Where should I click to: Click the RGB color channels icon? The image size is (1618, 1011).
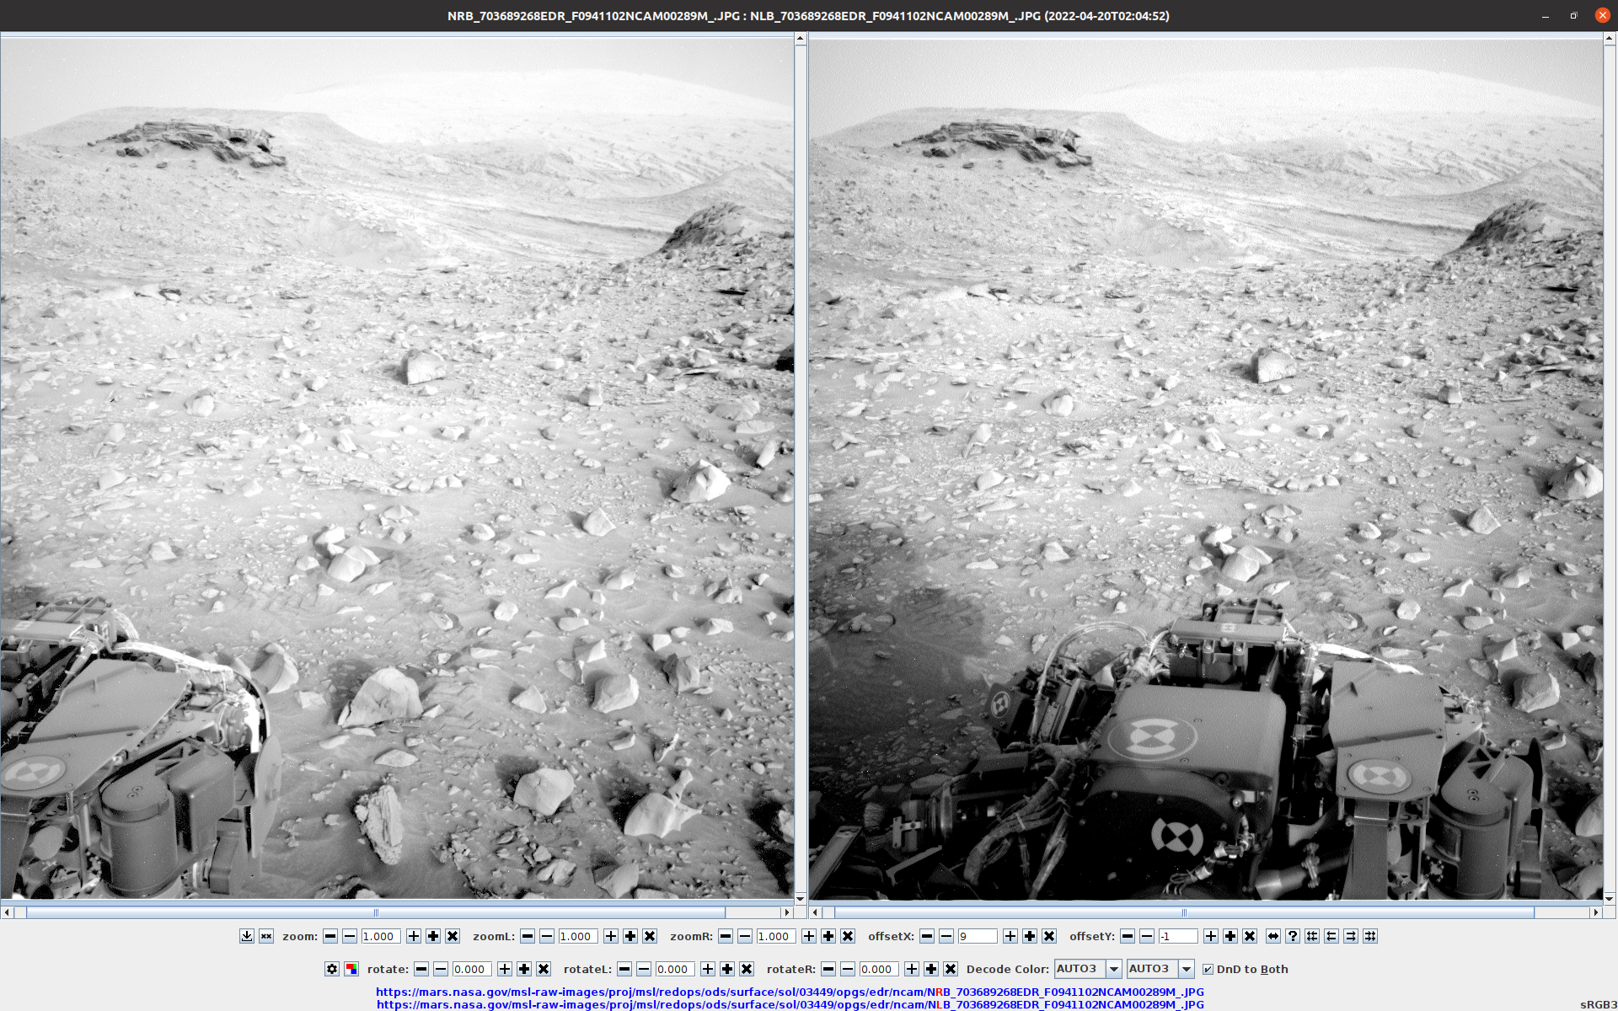point(351,969)
